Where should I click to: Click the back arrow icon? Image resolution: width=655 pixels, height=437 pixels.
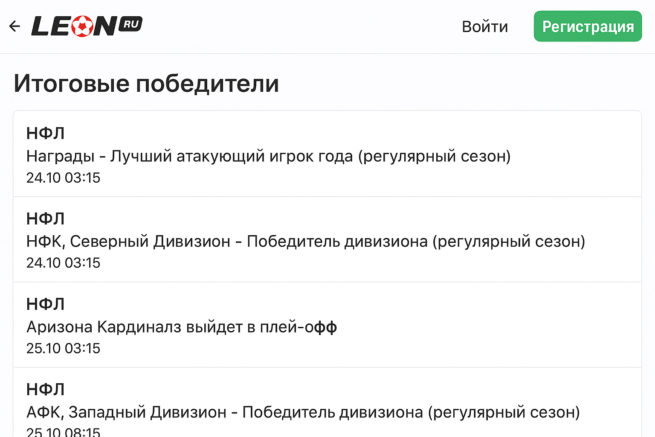tap(14, 26)
